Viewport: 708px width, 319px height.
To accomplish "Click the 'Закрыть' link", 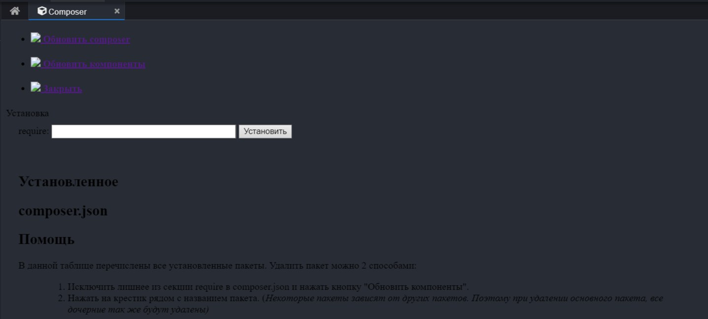I will [x=62, y=89].
